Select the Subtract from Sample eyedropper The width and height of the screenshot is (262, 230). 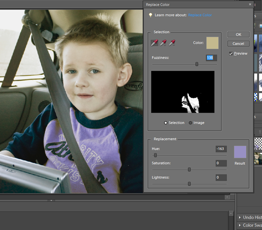172,43
